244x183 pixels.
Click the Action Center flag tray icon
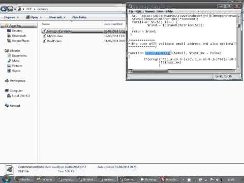(212, 179)
